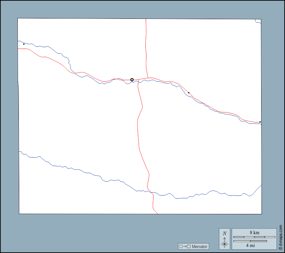Click junction where northern road meets east-west road
The height and width of the screenshot is (253, 285).
tap(148, 78)
